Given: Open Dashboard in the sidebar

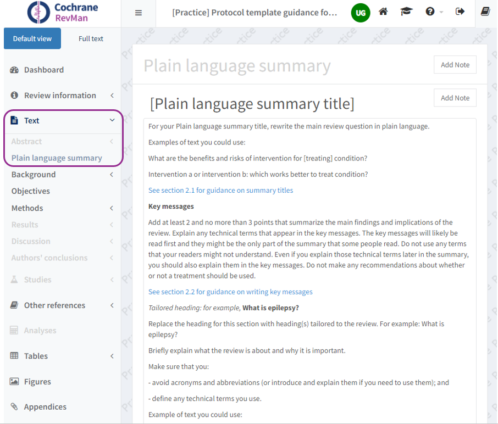Looking at the screenshot, I should (x=44, y=70).
